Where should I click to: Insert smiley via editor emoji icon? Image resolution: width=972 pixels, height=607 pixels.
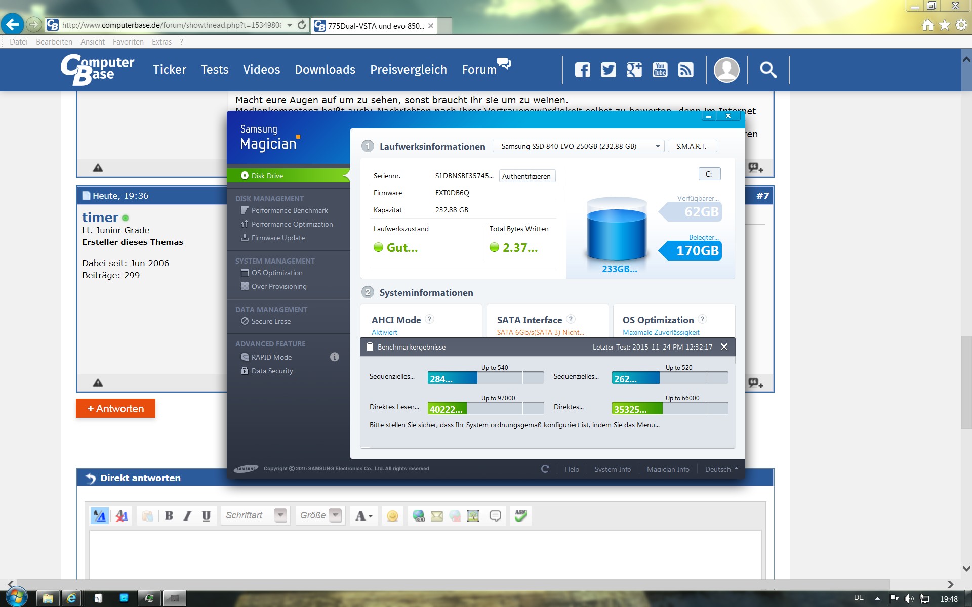392,516
